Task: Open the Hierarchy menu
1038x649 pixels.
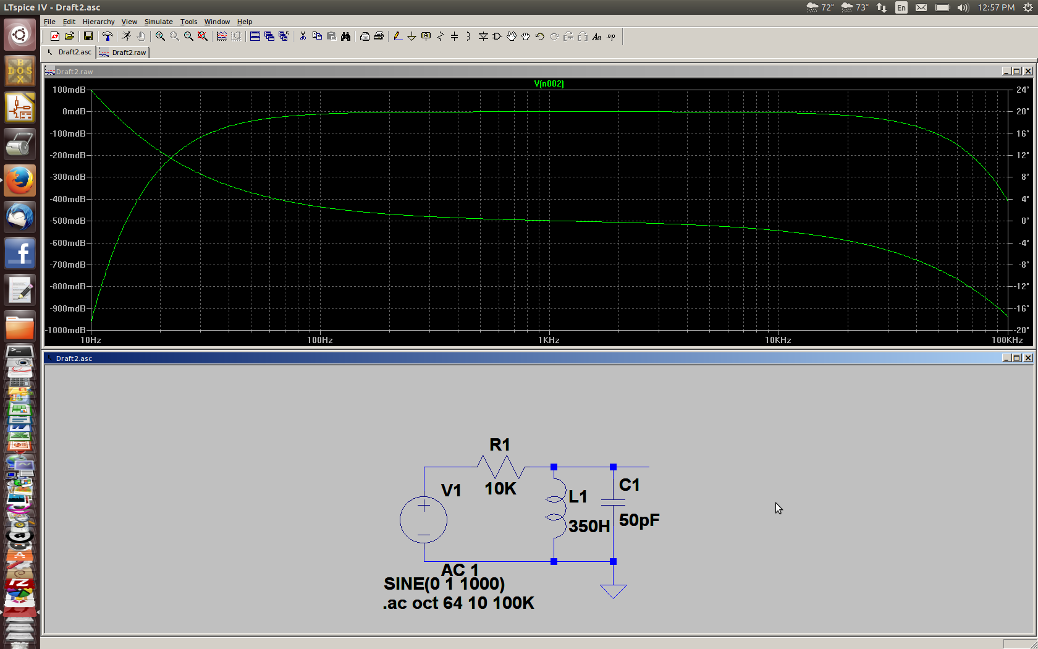Action: pyautogui.click(x=98, y=22)
